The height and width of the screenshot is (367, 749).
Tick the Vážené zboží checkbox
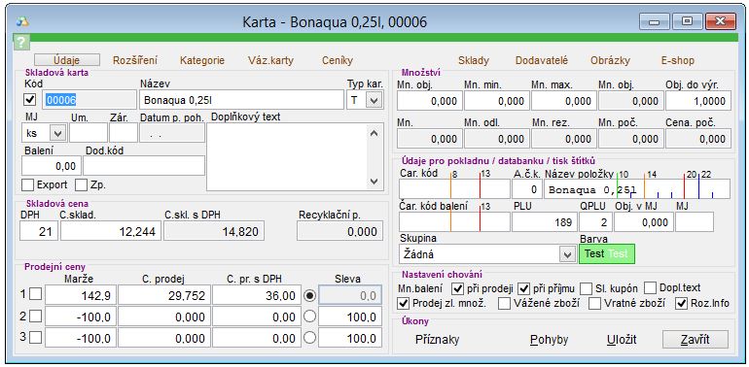(504, 303)
